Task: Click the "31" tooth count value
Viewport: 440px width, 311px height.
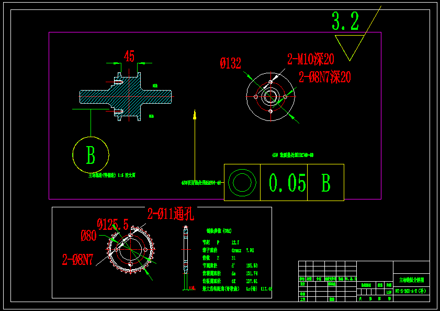Action: pyautogui.click(x=233, y=258)
